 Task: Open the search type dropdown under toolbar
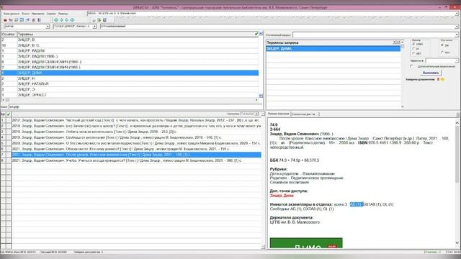(48, 27)
